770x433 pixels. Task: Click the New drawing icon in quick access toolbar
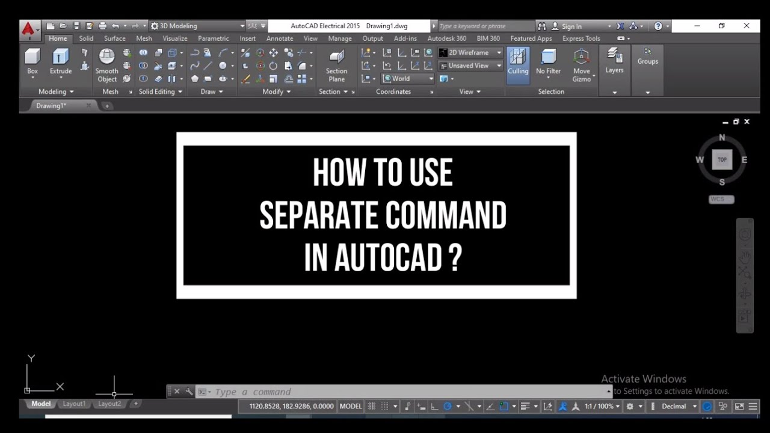tap(51, 26)
